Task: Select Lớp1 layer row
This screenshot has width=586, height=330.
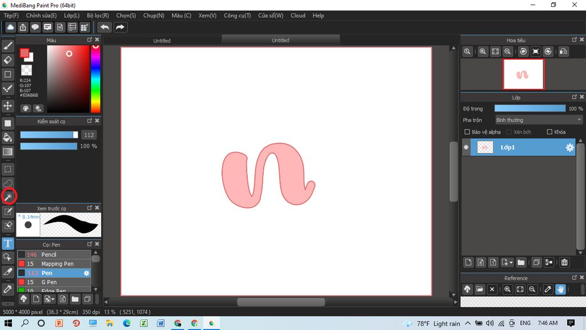Action: point(518,147)
